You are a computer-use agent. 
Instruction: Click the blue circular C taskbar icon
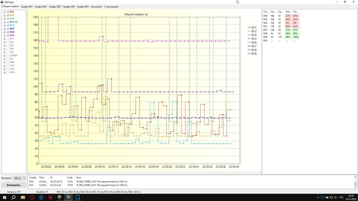coord(41,197)
